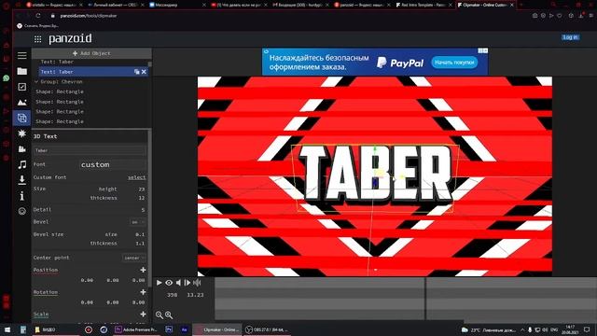Select the Group: Chevron row
597x336 pixels.
(62, 81)
